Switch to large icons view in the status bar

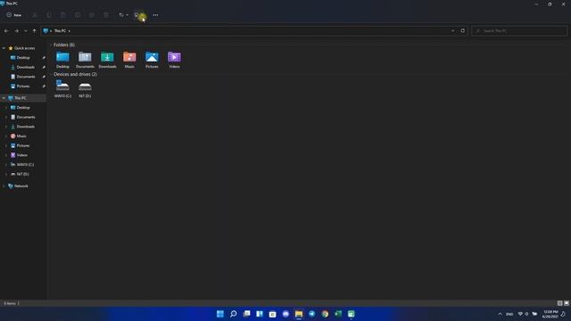click(x=567, y=303)
